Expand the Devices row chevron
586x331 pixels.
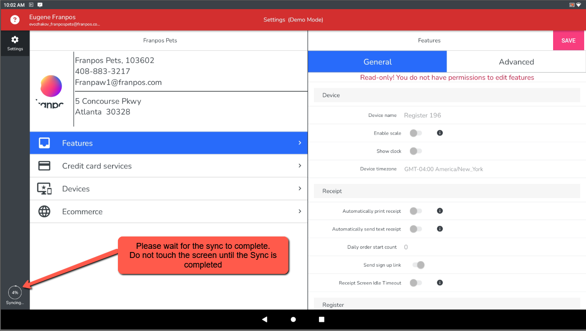300,189
